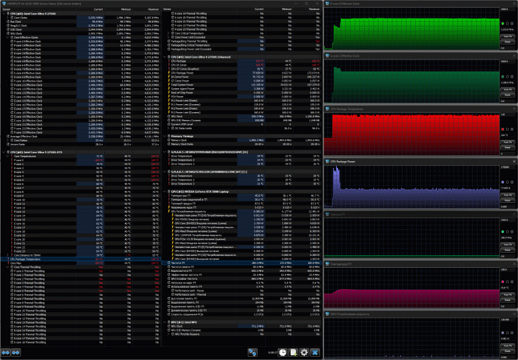Expand NPU Throttle Reasons node
518x360 pixels.
pyautogui.click(x=169, y=334)
